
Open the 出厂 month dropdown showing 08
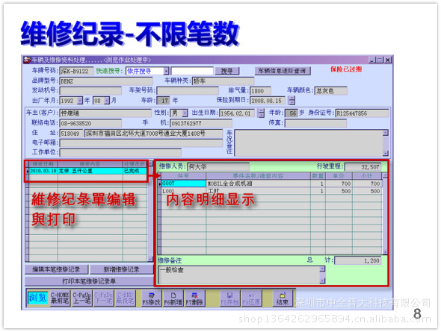[x=107, y=101]
